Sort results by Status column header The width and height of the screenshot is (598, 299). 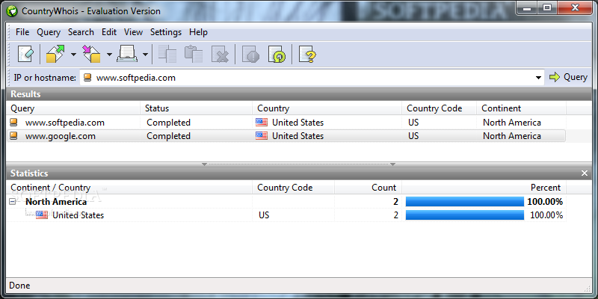pyautogui.click(x=196, y=108)
